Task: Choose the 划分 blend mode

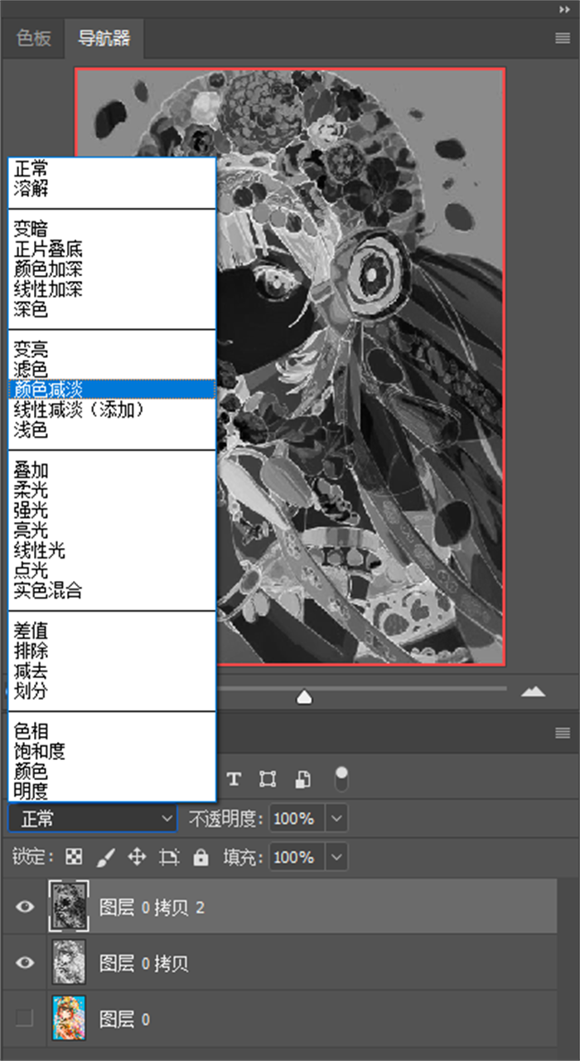Action: 112,691
